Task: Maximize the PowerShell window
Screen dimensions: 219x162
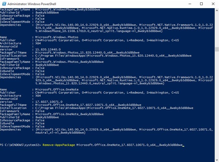Action: [x=201, y=4]
